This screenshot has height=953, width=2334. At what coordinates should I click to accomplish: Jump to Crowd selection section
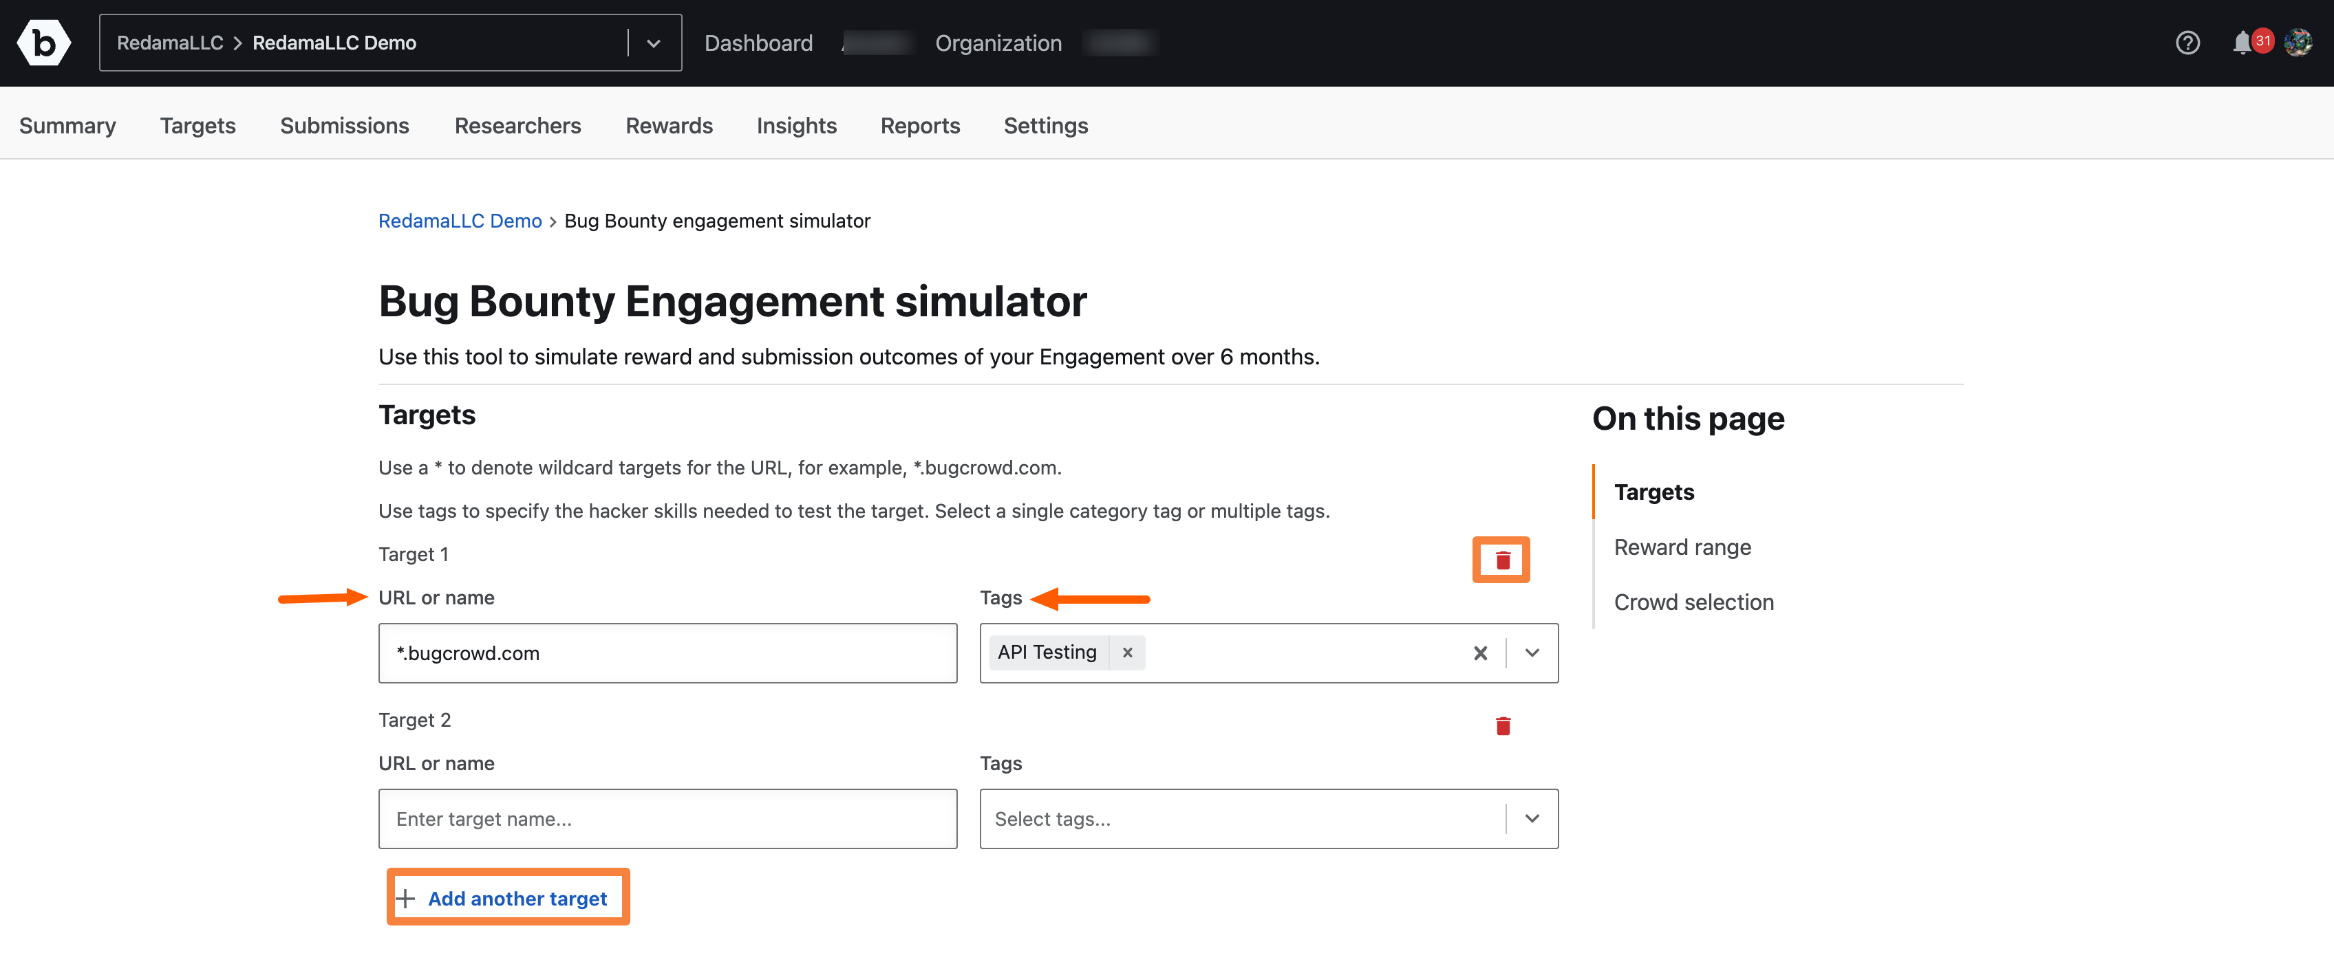1693,602
